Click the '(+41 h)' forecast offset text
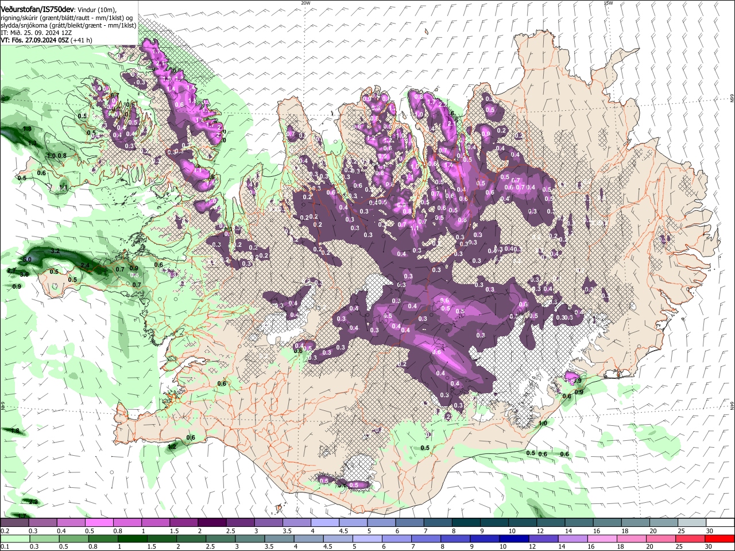Screen dimensions: 735x551 tap(83, 41)
